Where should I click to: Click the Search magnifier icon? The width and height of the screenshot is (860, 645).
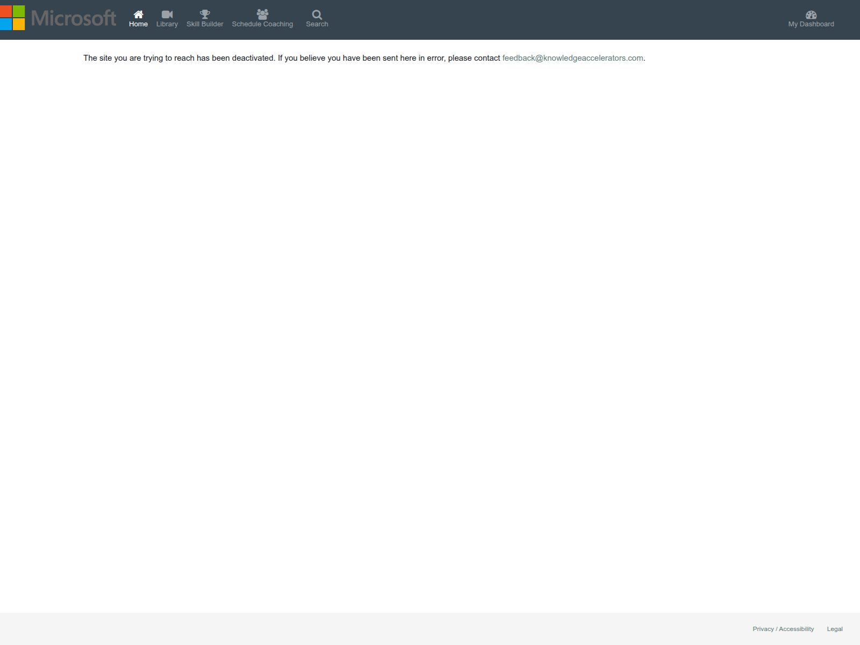click(317, 15)
